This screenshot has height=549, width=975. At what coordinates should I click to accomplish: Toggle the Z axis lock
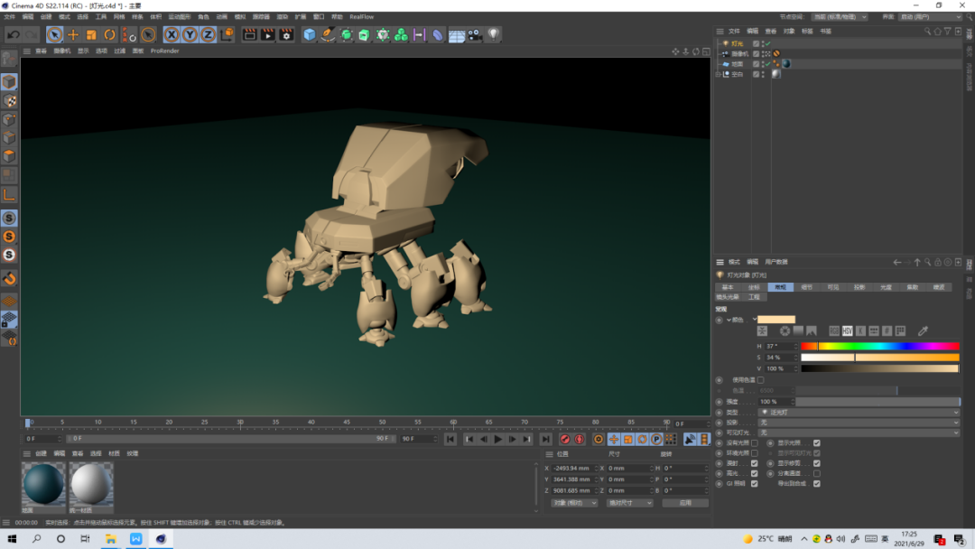point(208,35)
